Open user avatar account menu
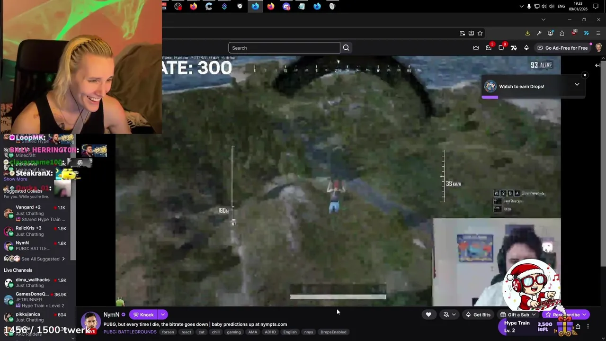The height and width of the screenshot is (341, 606). pyautogui.click(x=599, y=48)
